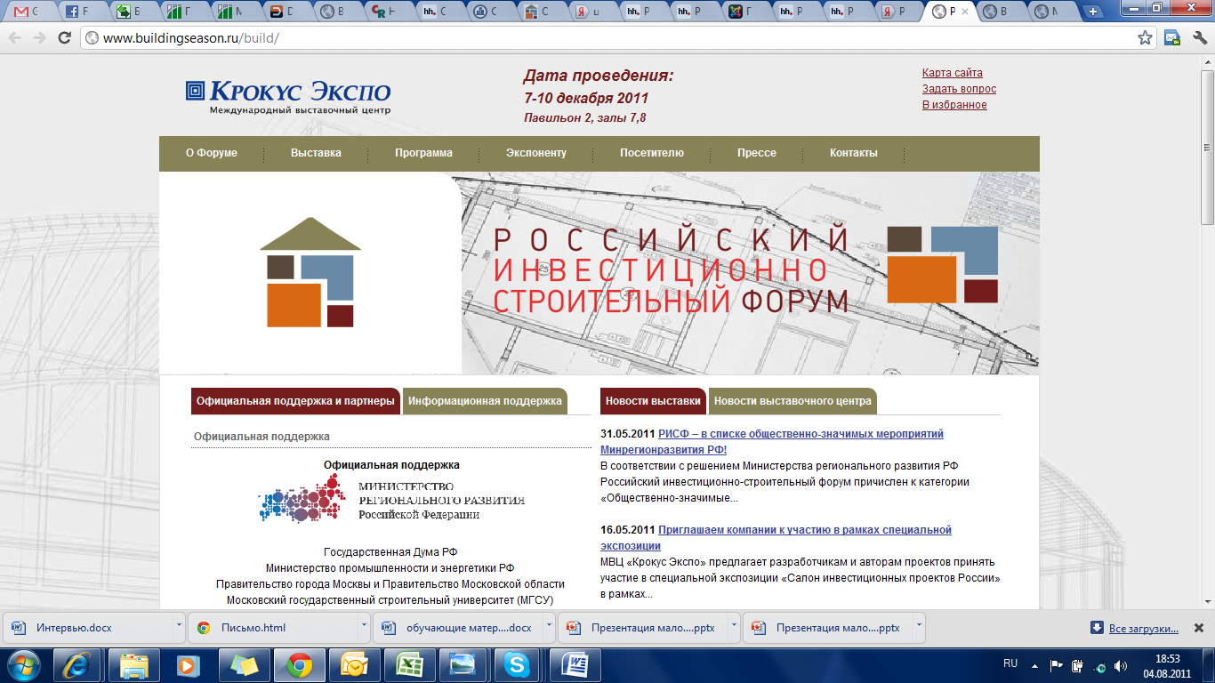Open news link РИСФ – в списке общественно-значимых мероприятий

click(x=772, y=442)
